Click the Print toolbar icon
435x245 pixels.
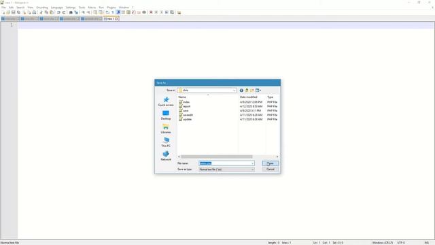tap(34, 12)
